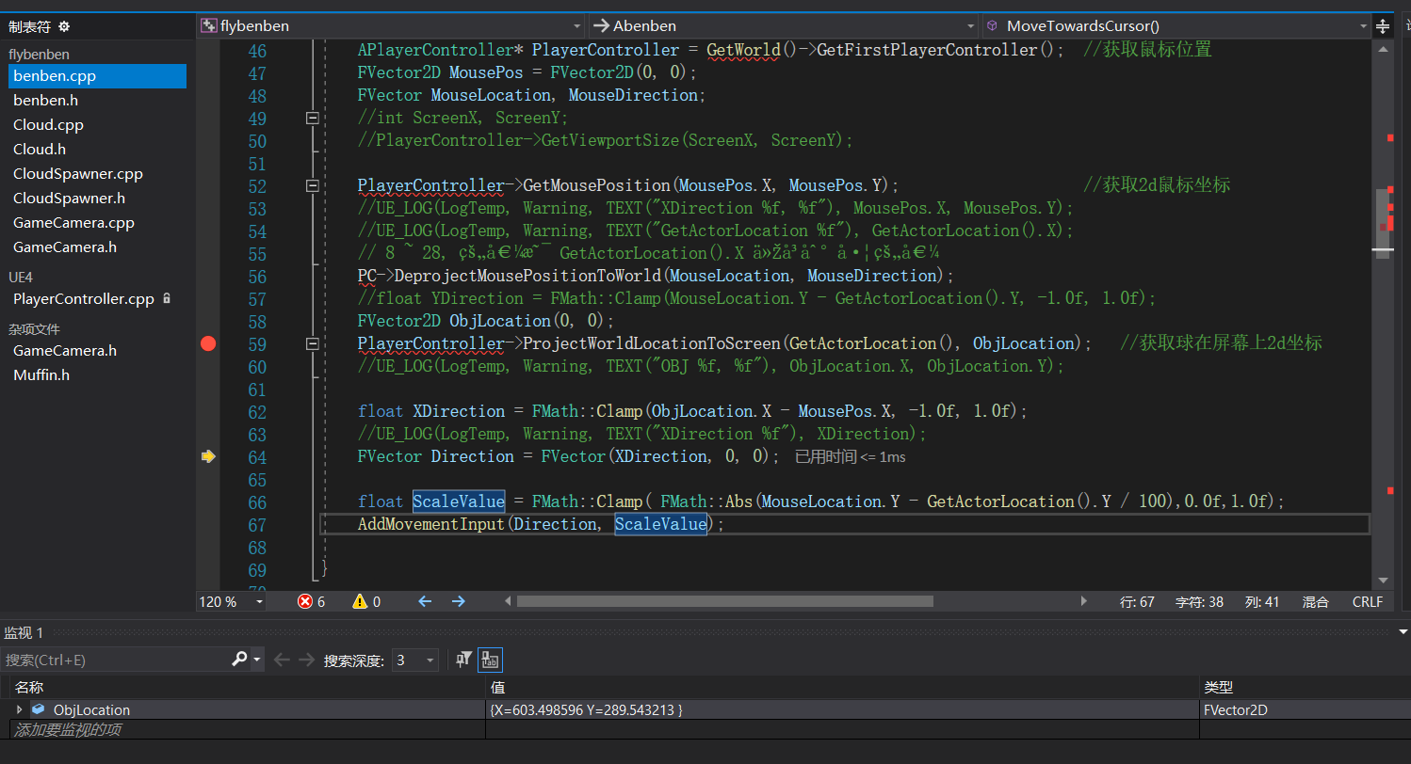Navigate backward with the blue left arrow
1411x764 pixels.
(425, 601)
